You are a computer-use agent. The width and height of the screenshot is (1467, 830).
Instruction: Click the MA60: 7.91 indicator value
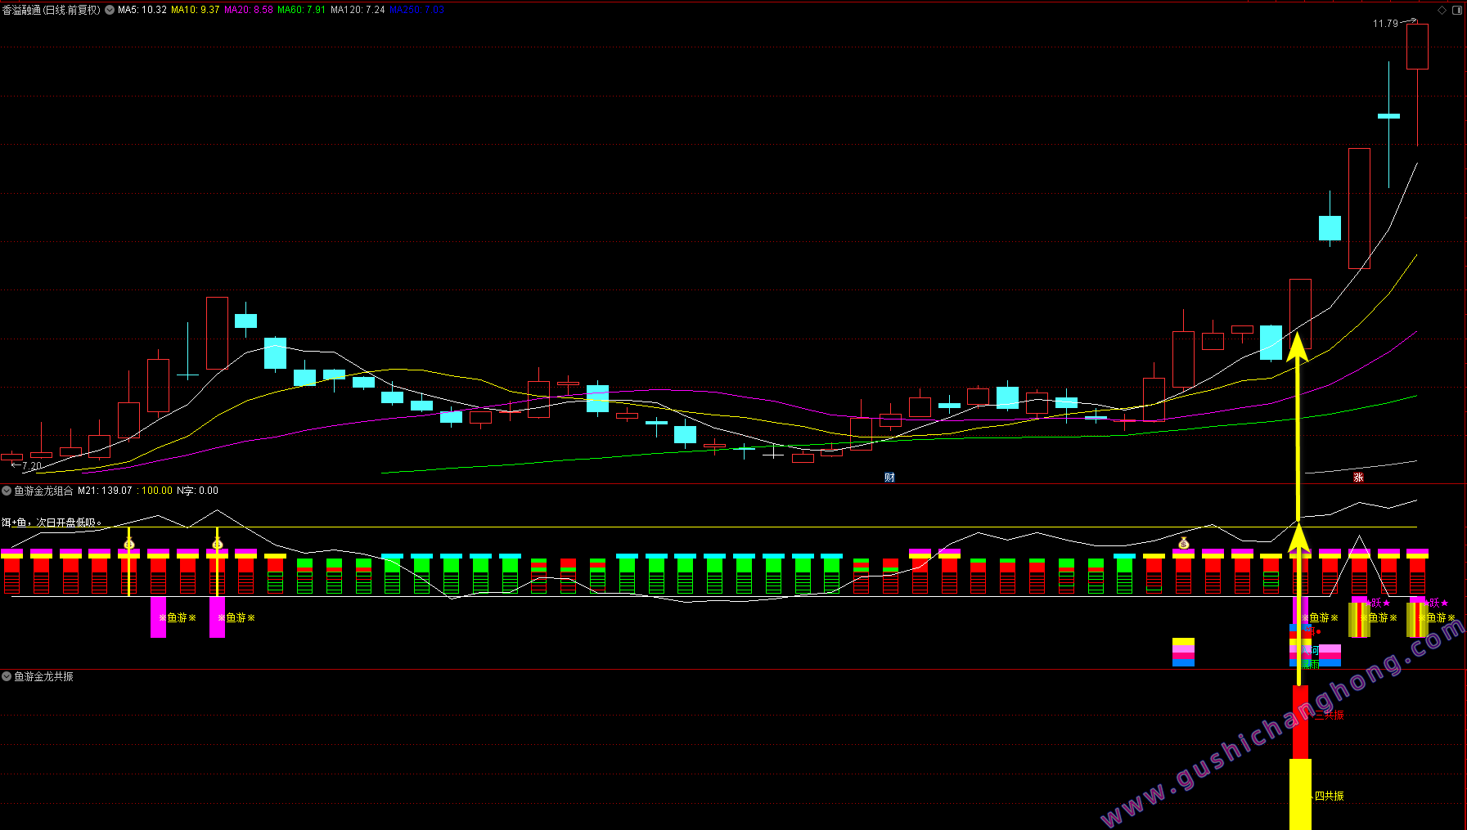302,10
